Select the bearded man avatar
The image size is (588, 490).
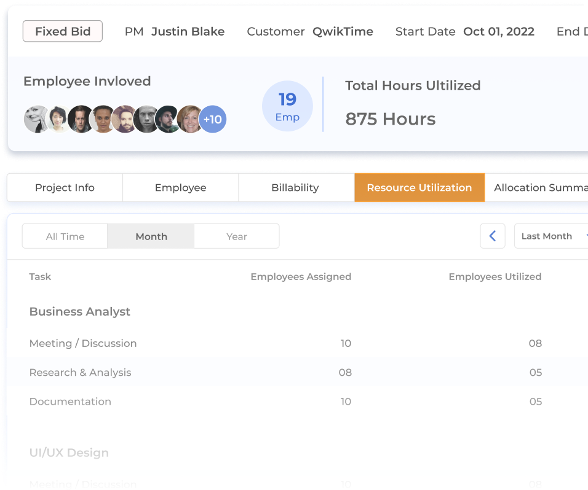coord(125,119)
